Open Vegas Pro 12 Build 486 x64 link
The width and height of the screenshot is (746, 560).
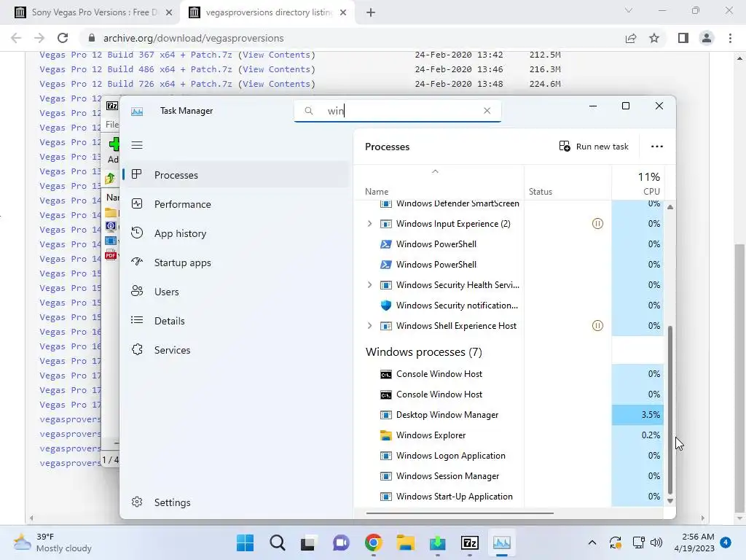point(136,69)
